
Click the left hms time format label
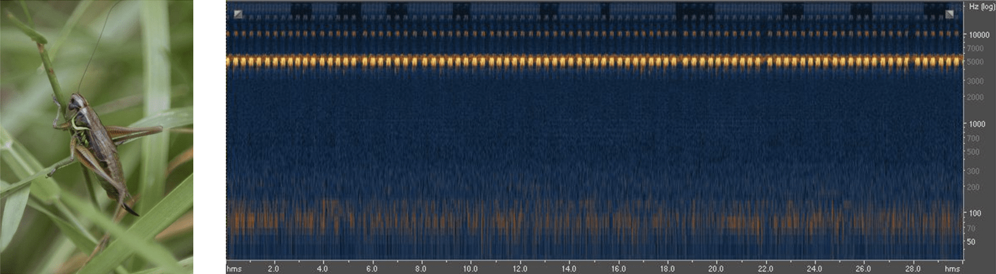point(234,268)
